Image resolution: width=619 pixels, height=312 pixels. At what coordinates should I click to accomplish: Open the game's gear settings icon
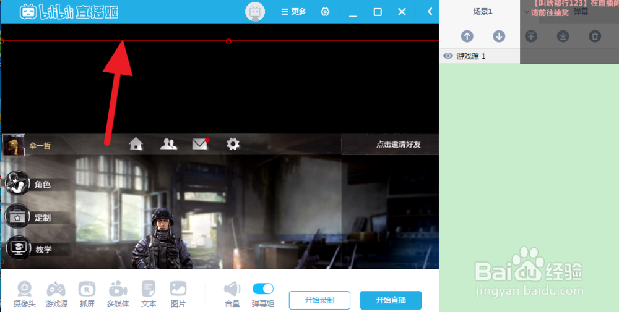pos(233,144)
